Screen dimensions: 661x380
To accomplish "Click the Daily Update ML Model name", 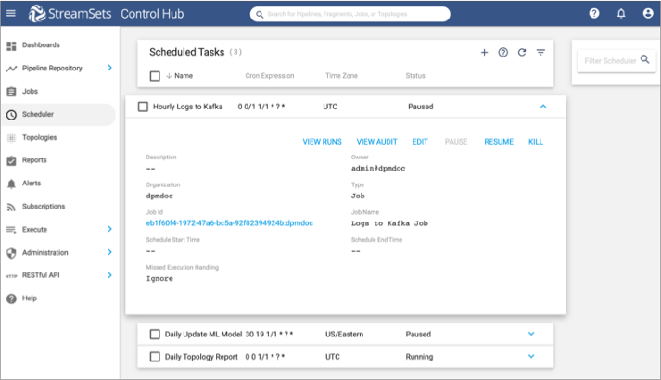I will [204, 334].
